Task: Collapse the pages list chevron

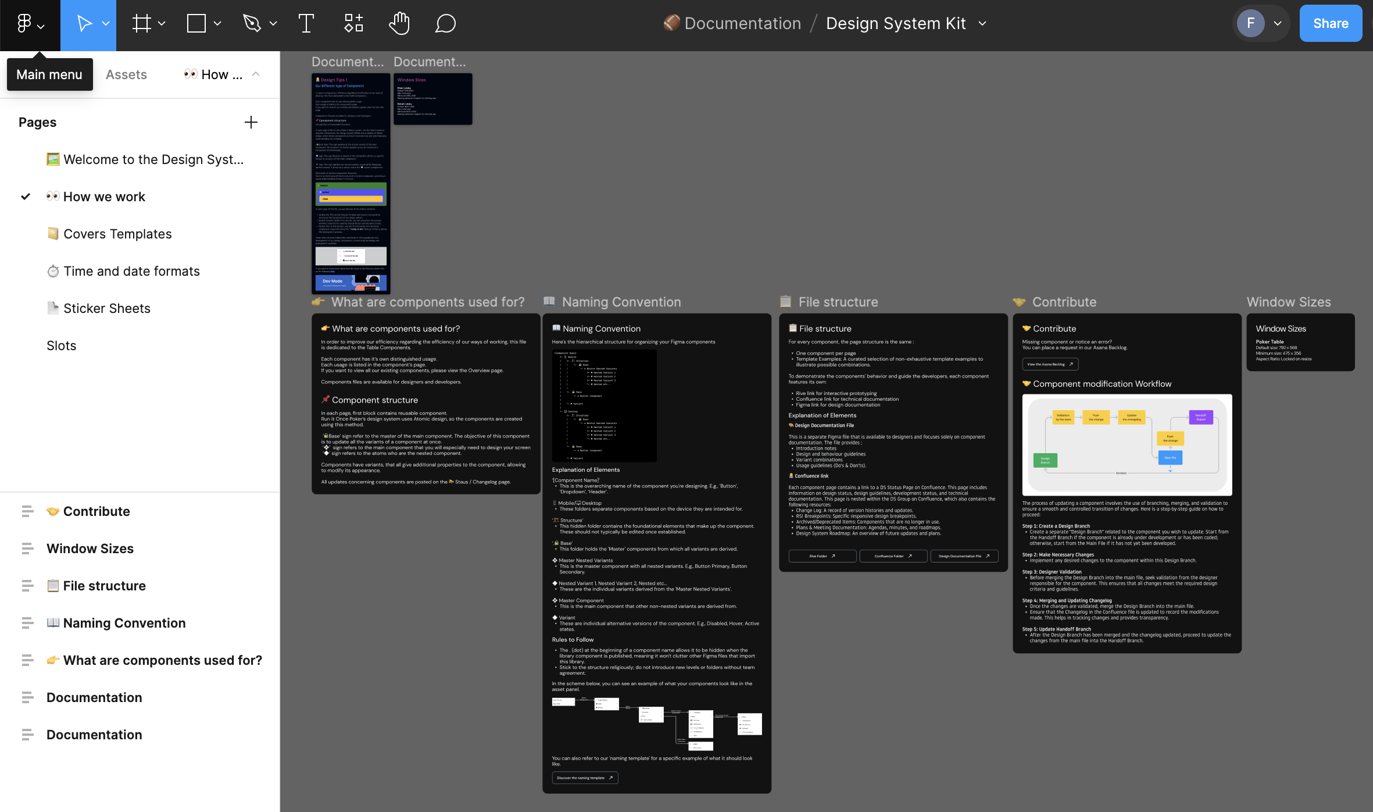Action: tap(256, 74)
